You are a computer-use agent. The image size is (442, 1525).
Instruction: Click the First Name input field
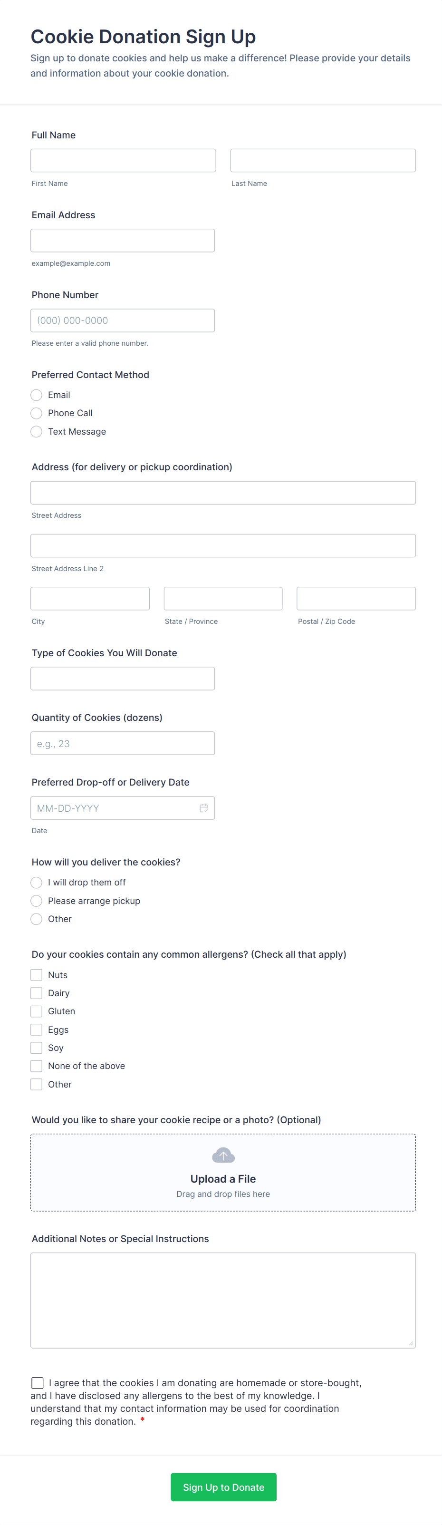pyautogui.click(x=123, y=160)
